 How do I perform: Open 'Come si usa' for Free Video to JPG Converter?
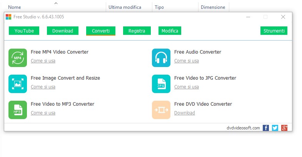pos(187,87)
